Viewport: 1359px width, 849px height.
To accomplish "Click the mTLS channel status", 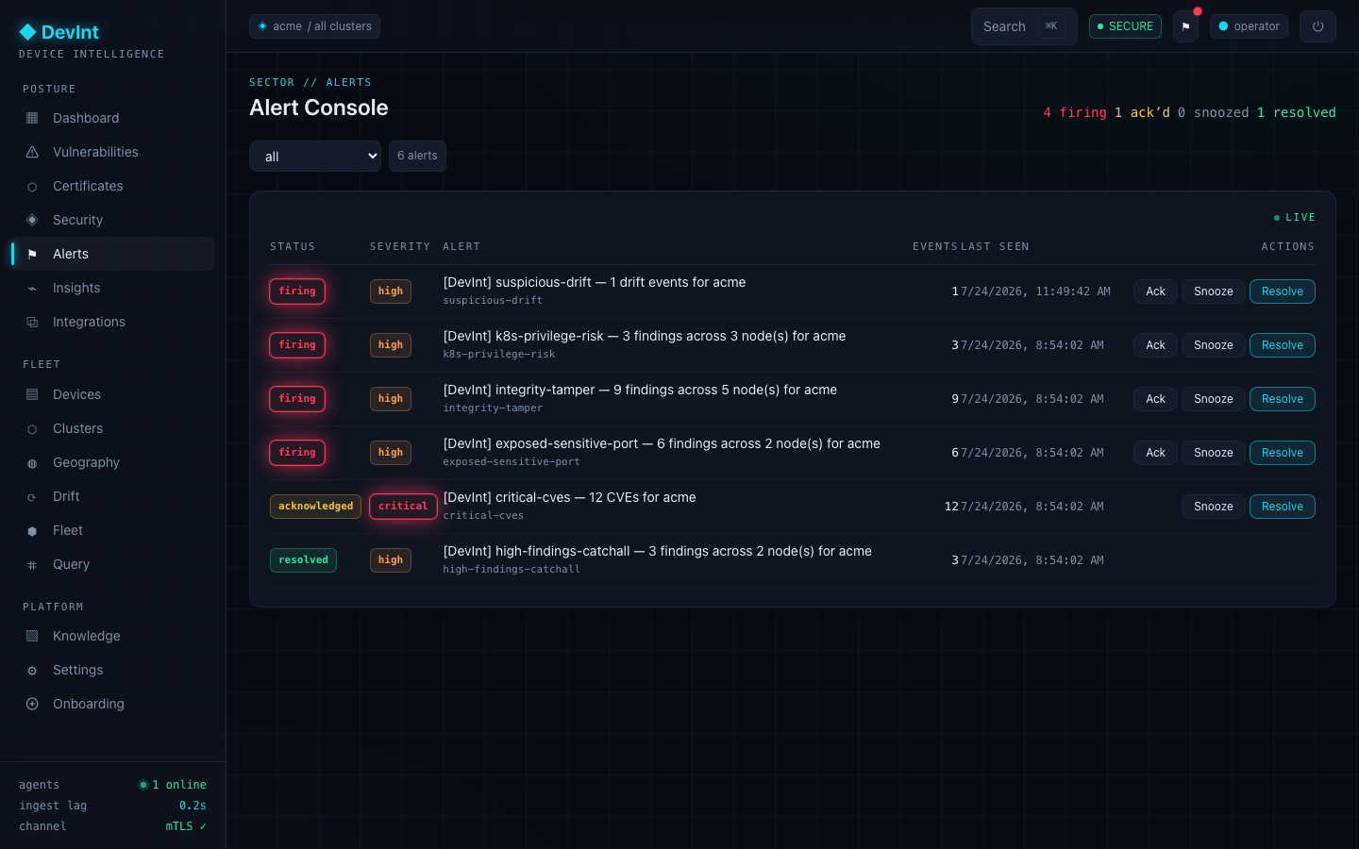I will pyautogui.click(x=186, y=826).
